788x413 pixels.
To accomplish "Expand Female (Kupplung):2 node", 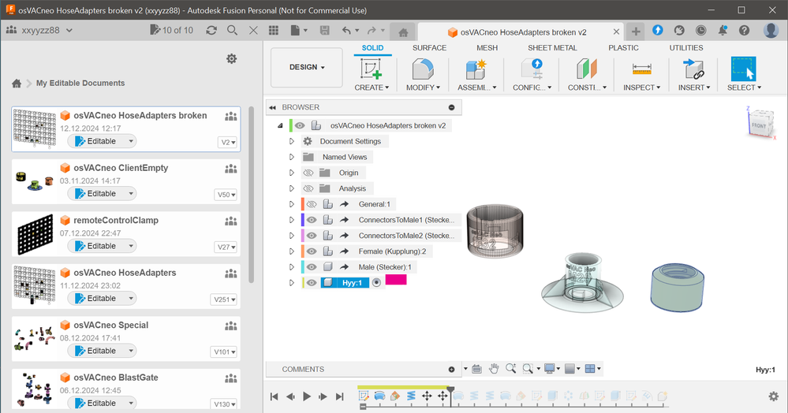I will pos(292,251).
